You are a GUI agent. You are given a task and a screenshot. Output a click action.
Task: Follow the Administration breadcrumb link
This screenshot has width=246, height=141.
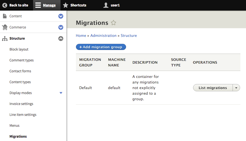103,35
